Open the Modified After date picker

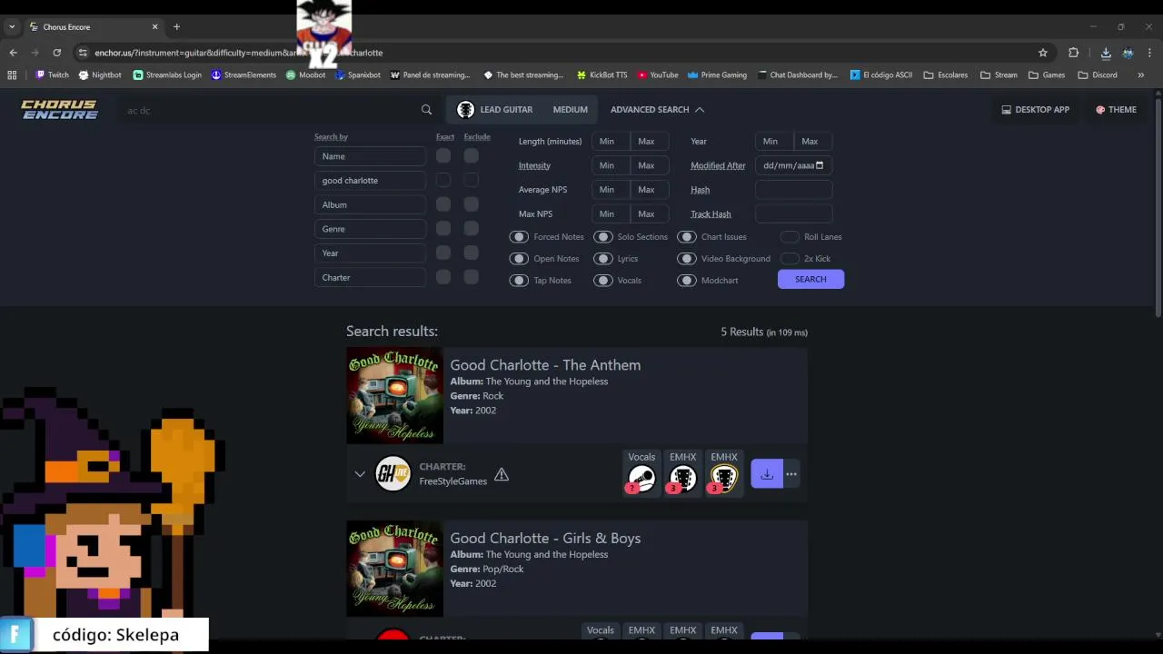click(x=820, y=165)
